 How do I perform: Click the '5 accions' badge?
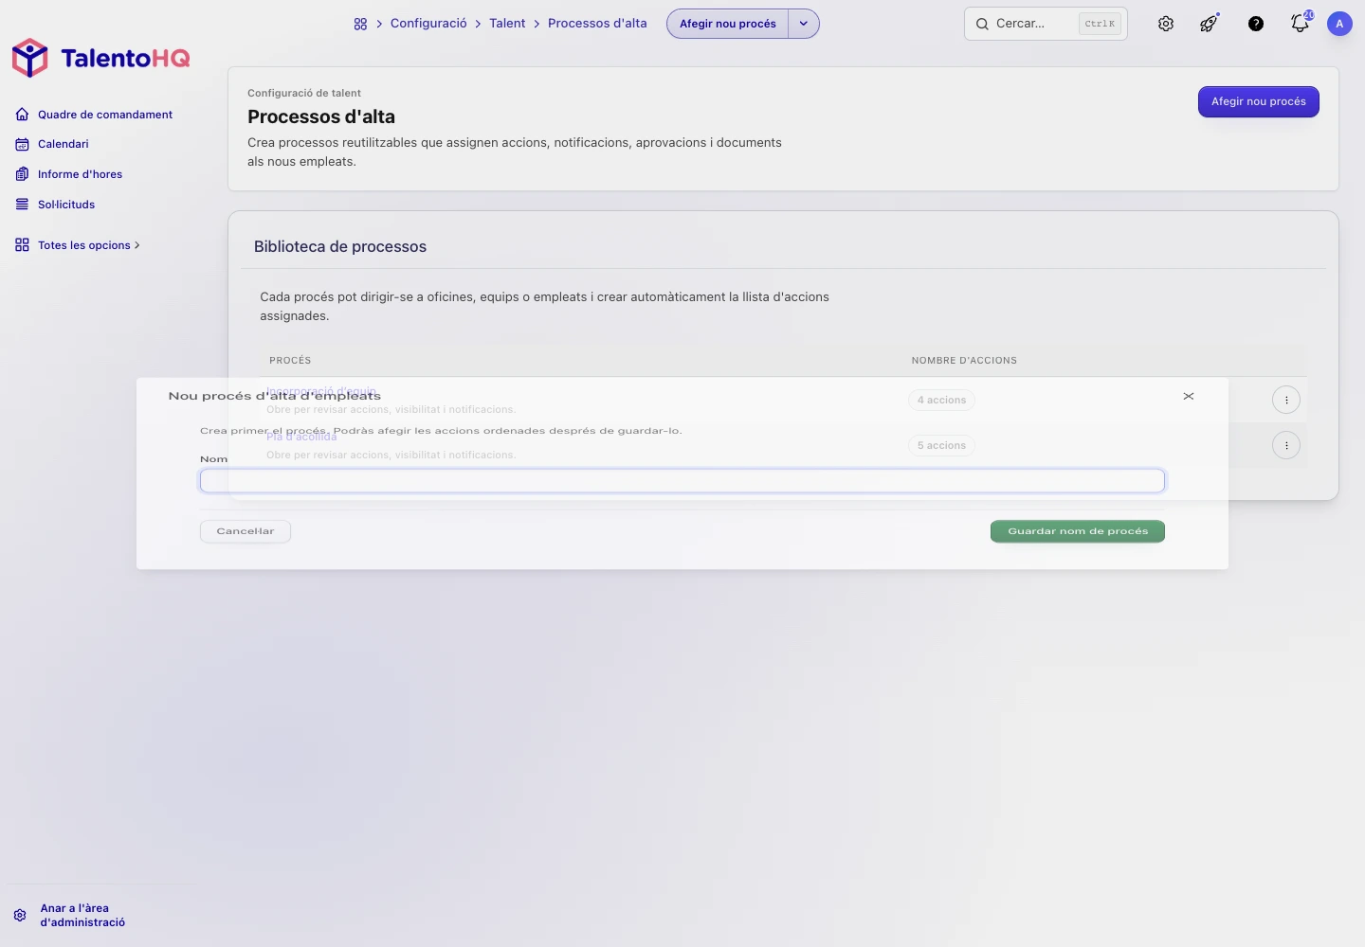pos(941,445)
